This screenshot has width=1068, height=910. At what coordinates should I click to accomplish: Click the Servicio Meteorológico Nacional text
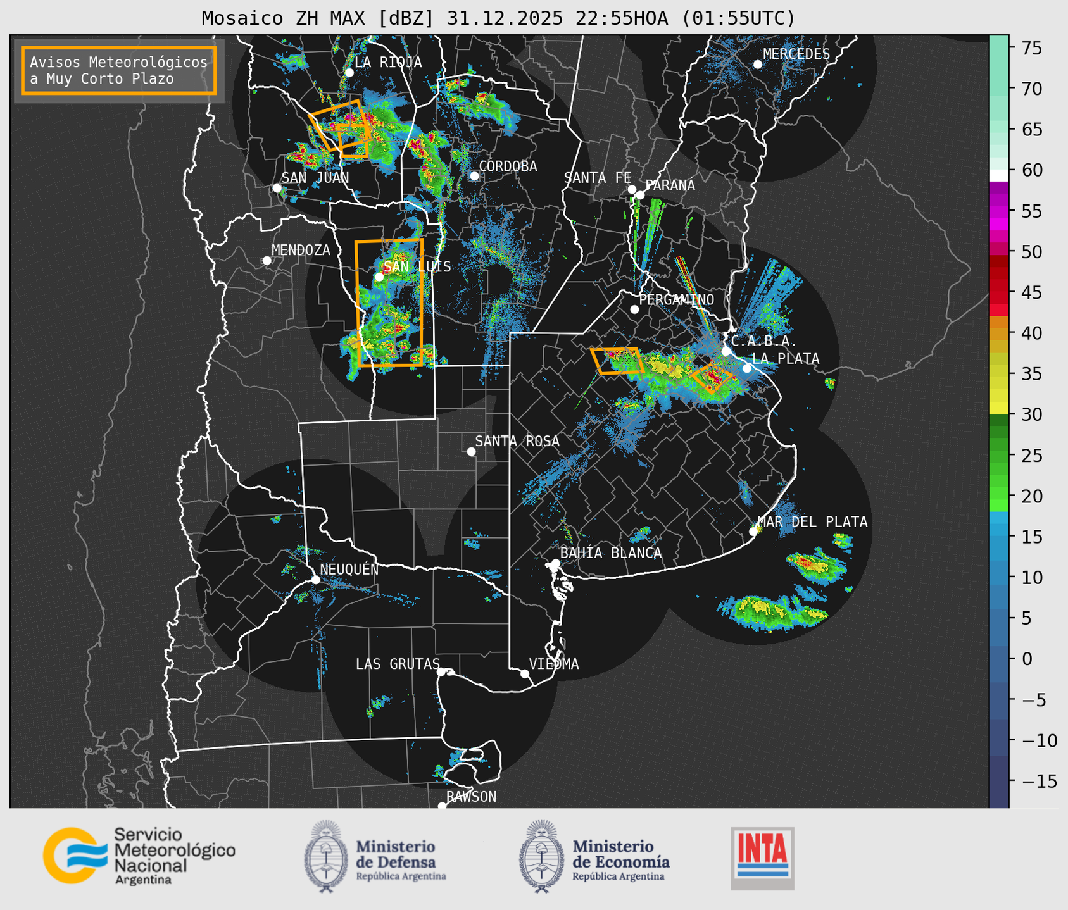pyautogui.click(x=174, y=856)
